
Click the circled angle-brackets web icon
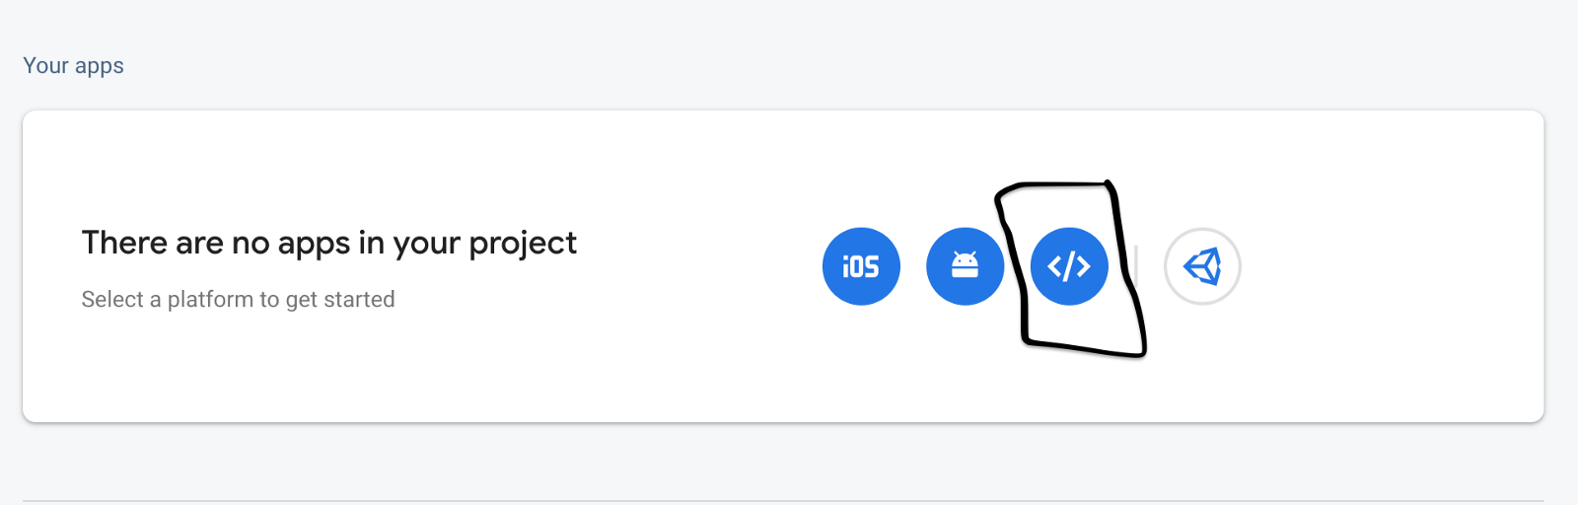pyautogui.click(x=1069, y=266)
